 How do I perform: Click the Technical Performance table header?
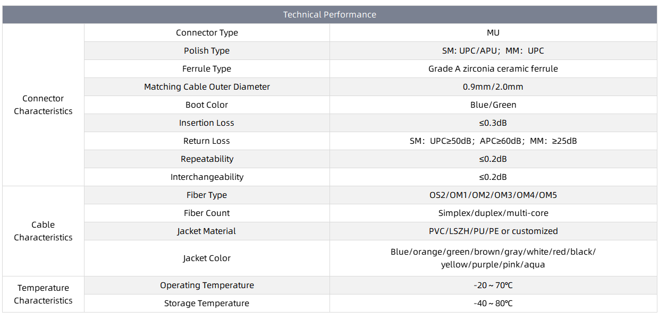coord(329,15)
